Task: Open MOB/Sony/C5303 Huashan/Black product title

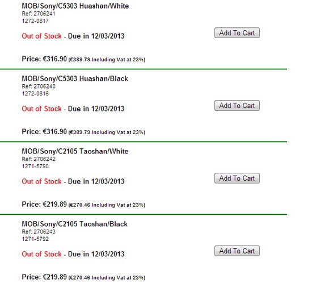Action: [x=75, y=79]
